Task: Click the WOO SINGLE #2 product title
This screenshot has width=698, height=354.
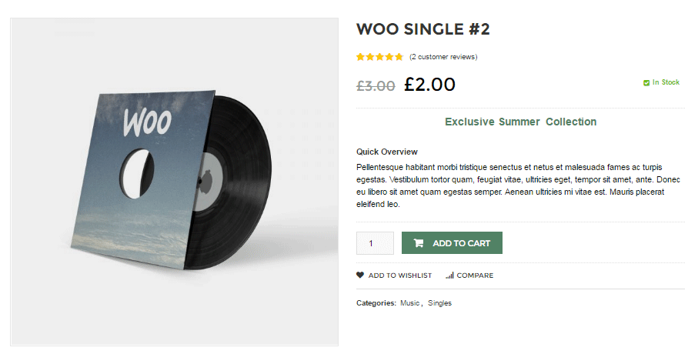Action: coord(423,29)
